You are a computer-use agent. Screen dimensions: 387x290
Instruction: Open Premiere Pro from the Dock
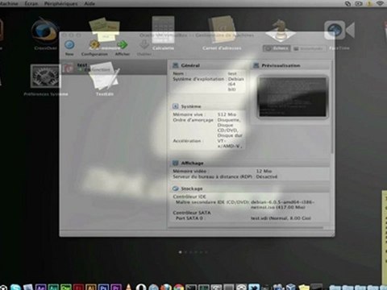pos(116,287)
